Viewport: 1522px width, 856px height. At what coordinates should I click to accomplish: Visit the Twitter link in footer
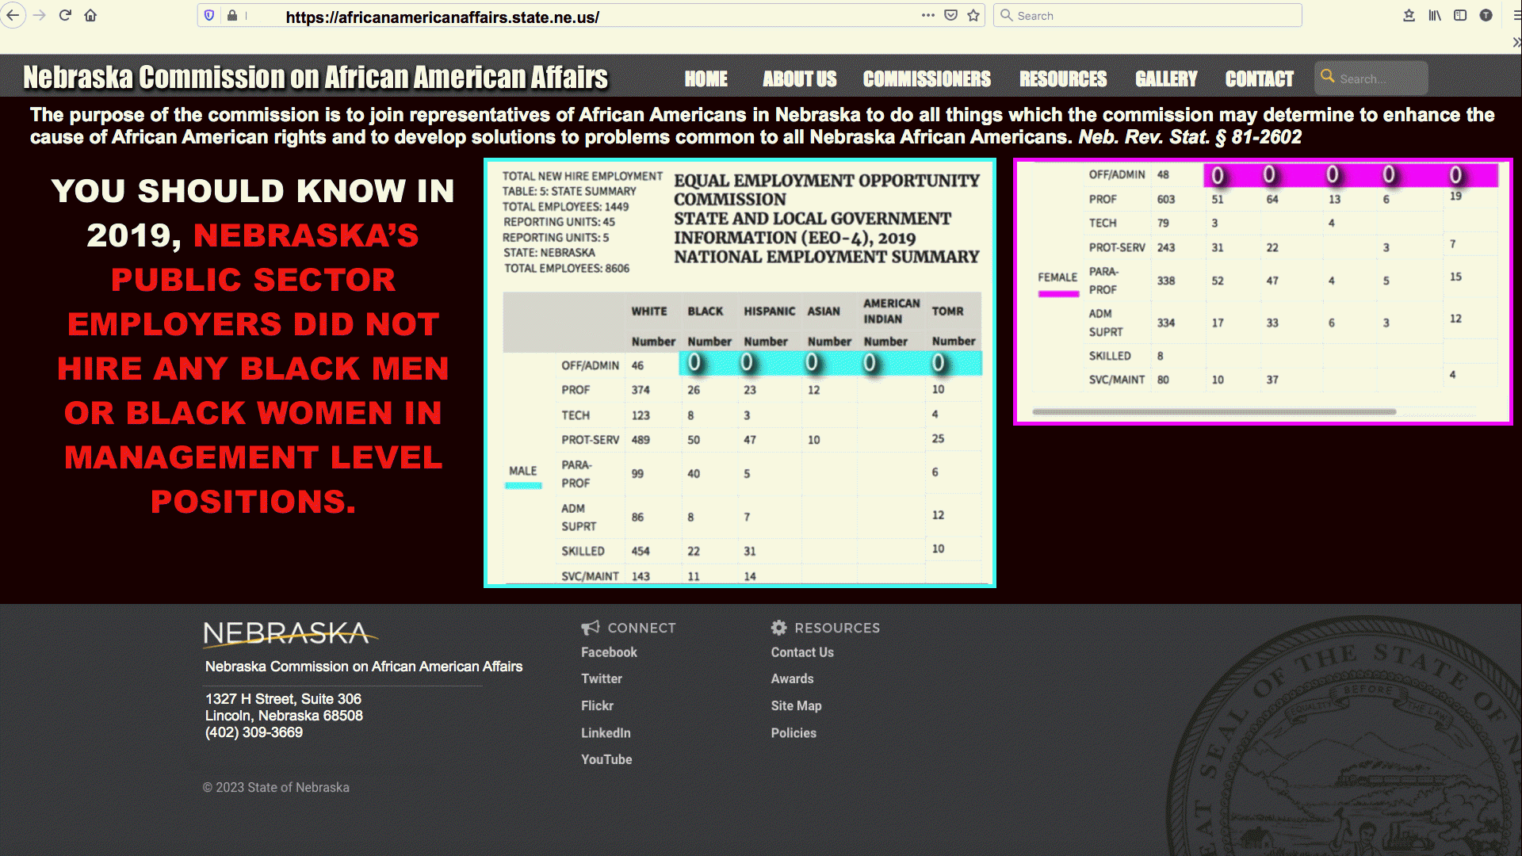[x=602, y=678]
